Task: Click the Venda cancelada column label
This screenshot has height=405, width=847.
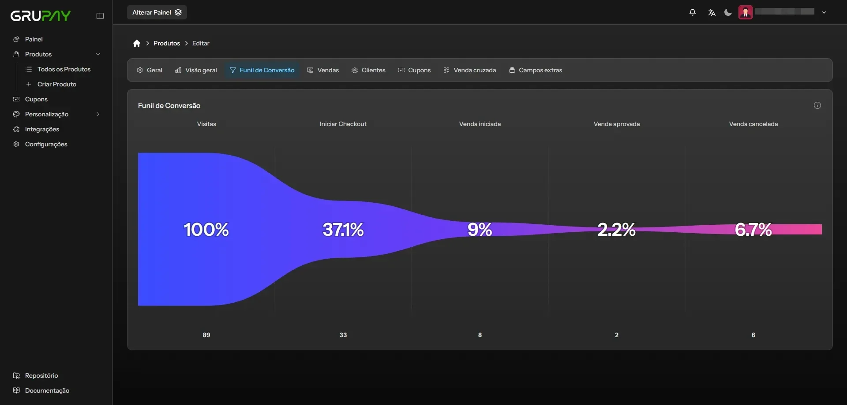Action: 753,124
